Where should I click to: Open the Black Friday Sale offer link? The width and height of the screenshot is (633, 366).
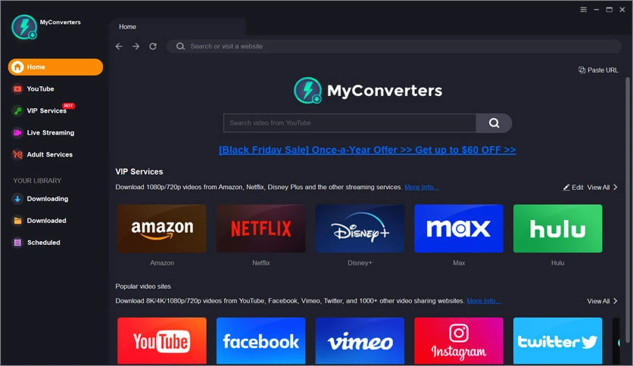[367, 150]
